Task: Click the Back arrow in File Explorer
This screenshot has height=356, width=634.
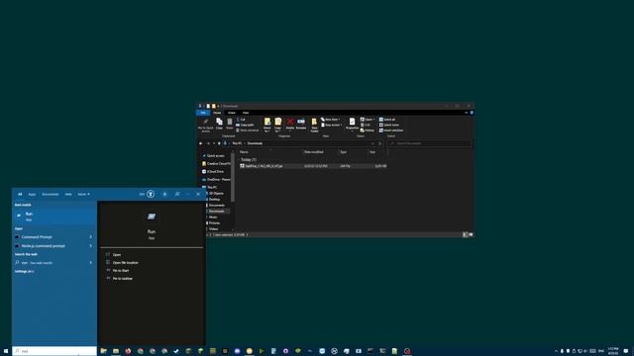Action: tap(201, 143)
